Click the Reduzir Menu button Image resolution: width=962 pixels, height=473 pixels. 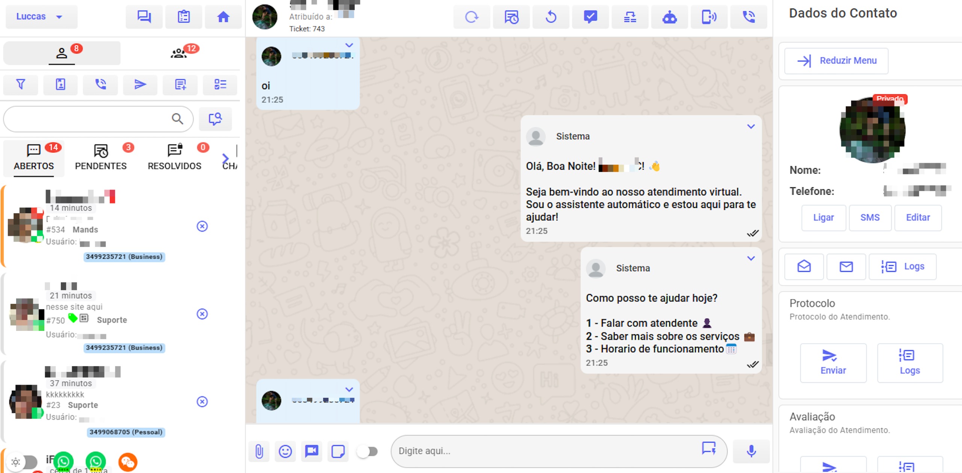click(836, 61)
